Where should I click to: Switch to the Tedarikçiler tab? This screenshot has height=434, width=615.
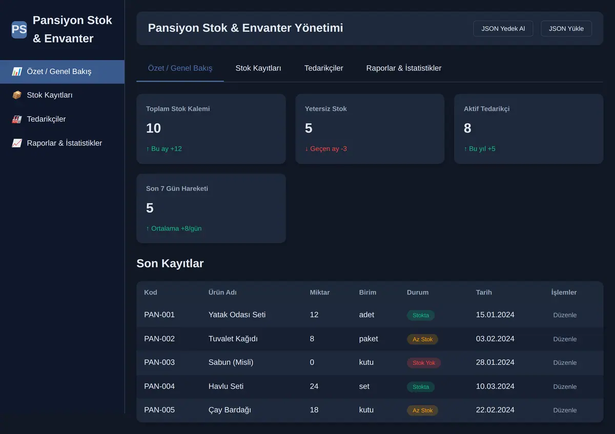[x=324, y=68]
